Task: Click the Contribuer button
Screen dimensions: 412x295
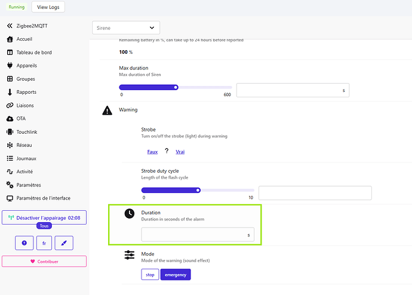Action: [x=44, y=262]
